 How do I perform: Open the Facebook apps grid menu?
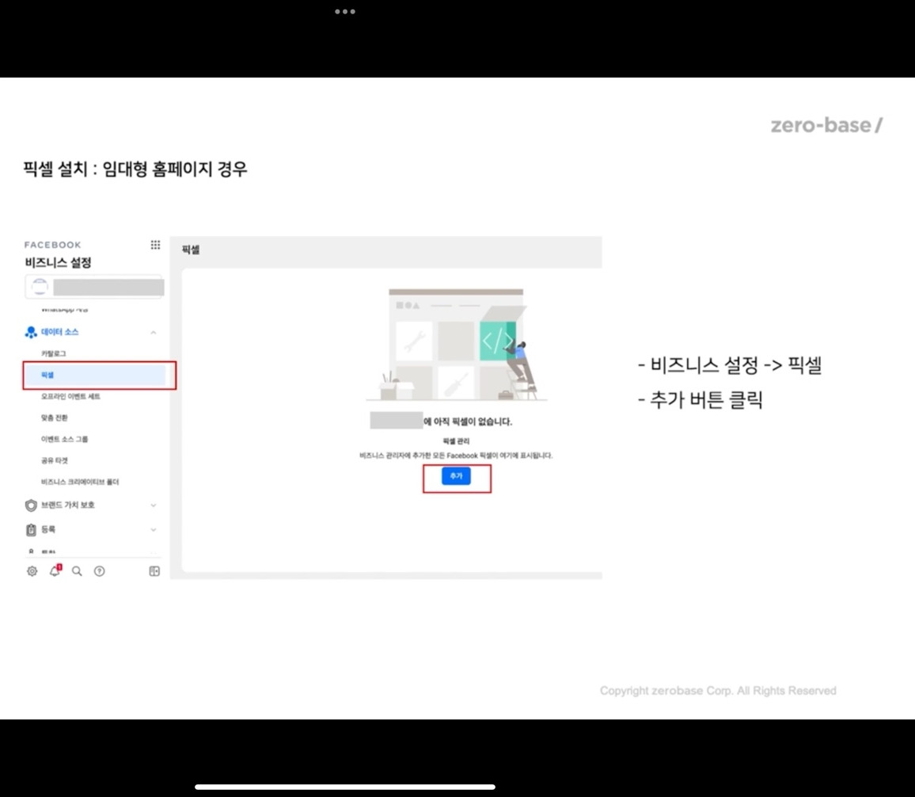(155, 245)
